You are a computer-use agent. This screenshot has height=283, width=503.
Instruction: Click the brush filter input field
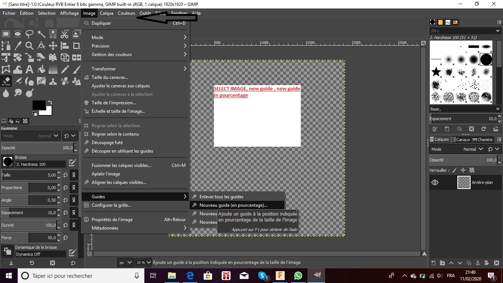coord(465,31)
